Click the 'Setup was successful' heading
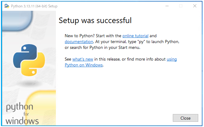This screenshot has width=204, height=127. (x=95, y=21)
